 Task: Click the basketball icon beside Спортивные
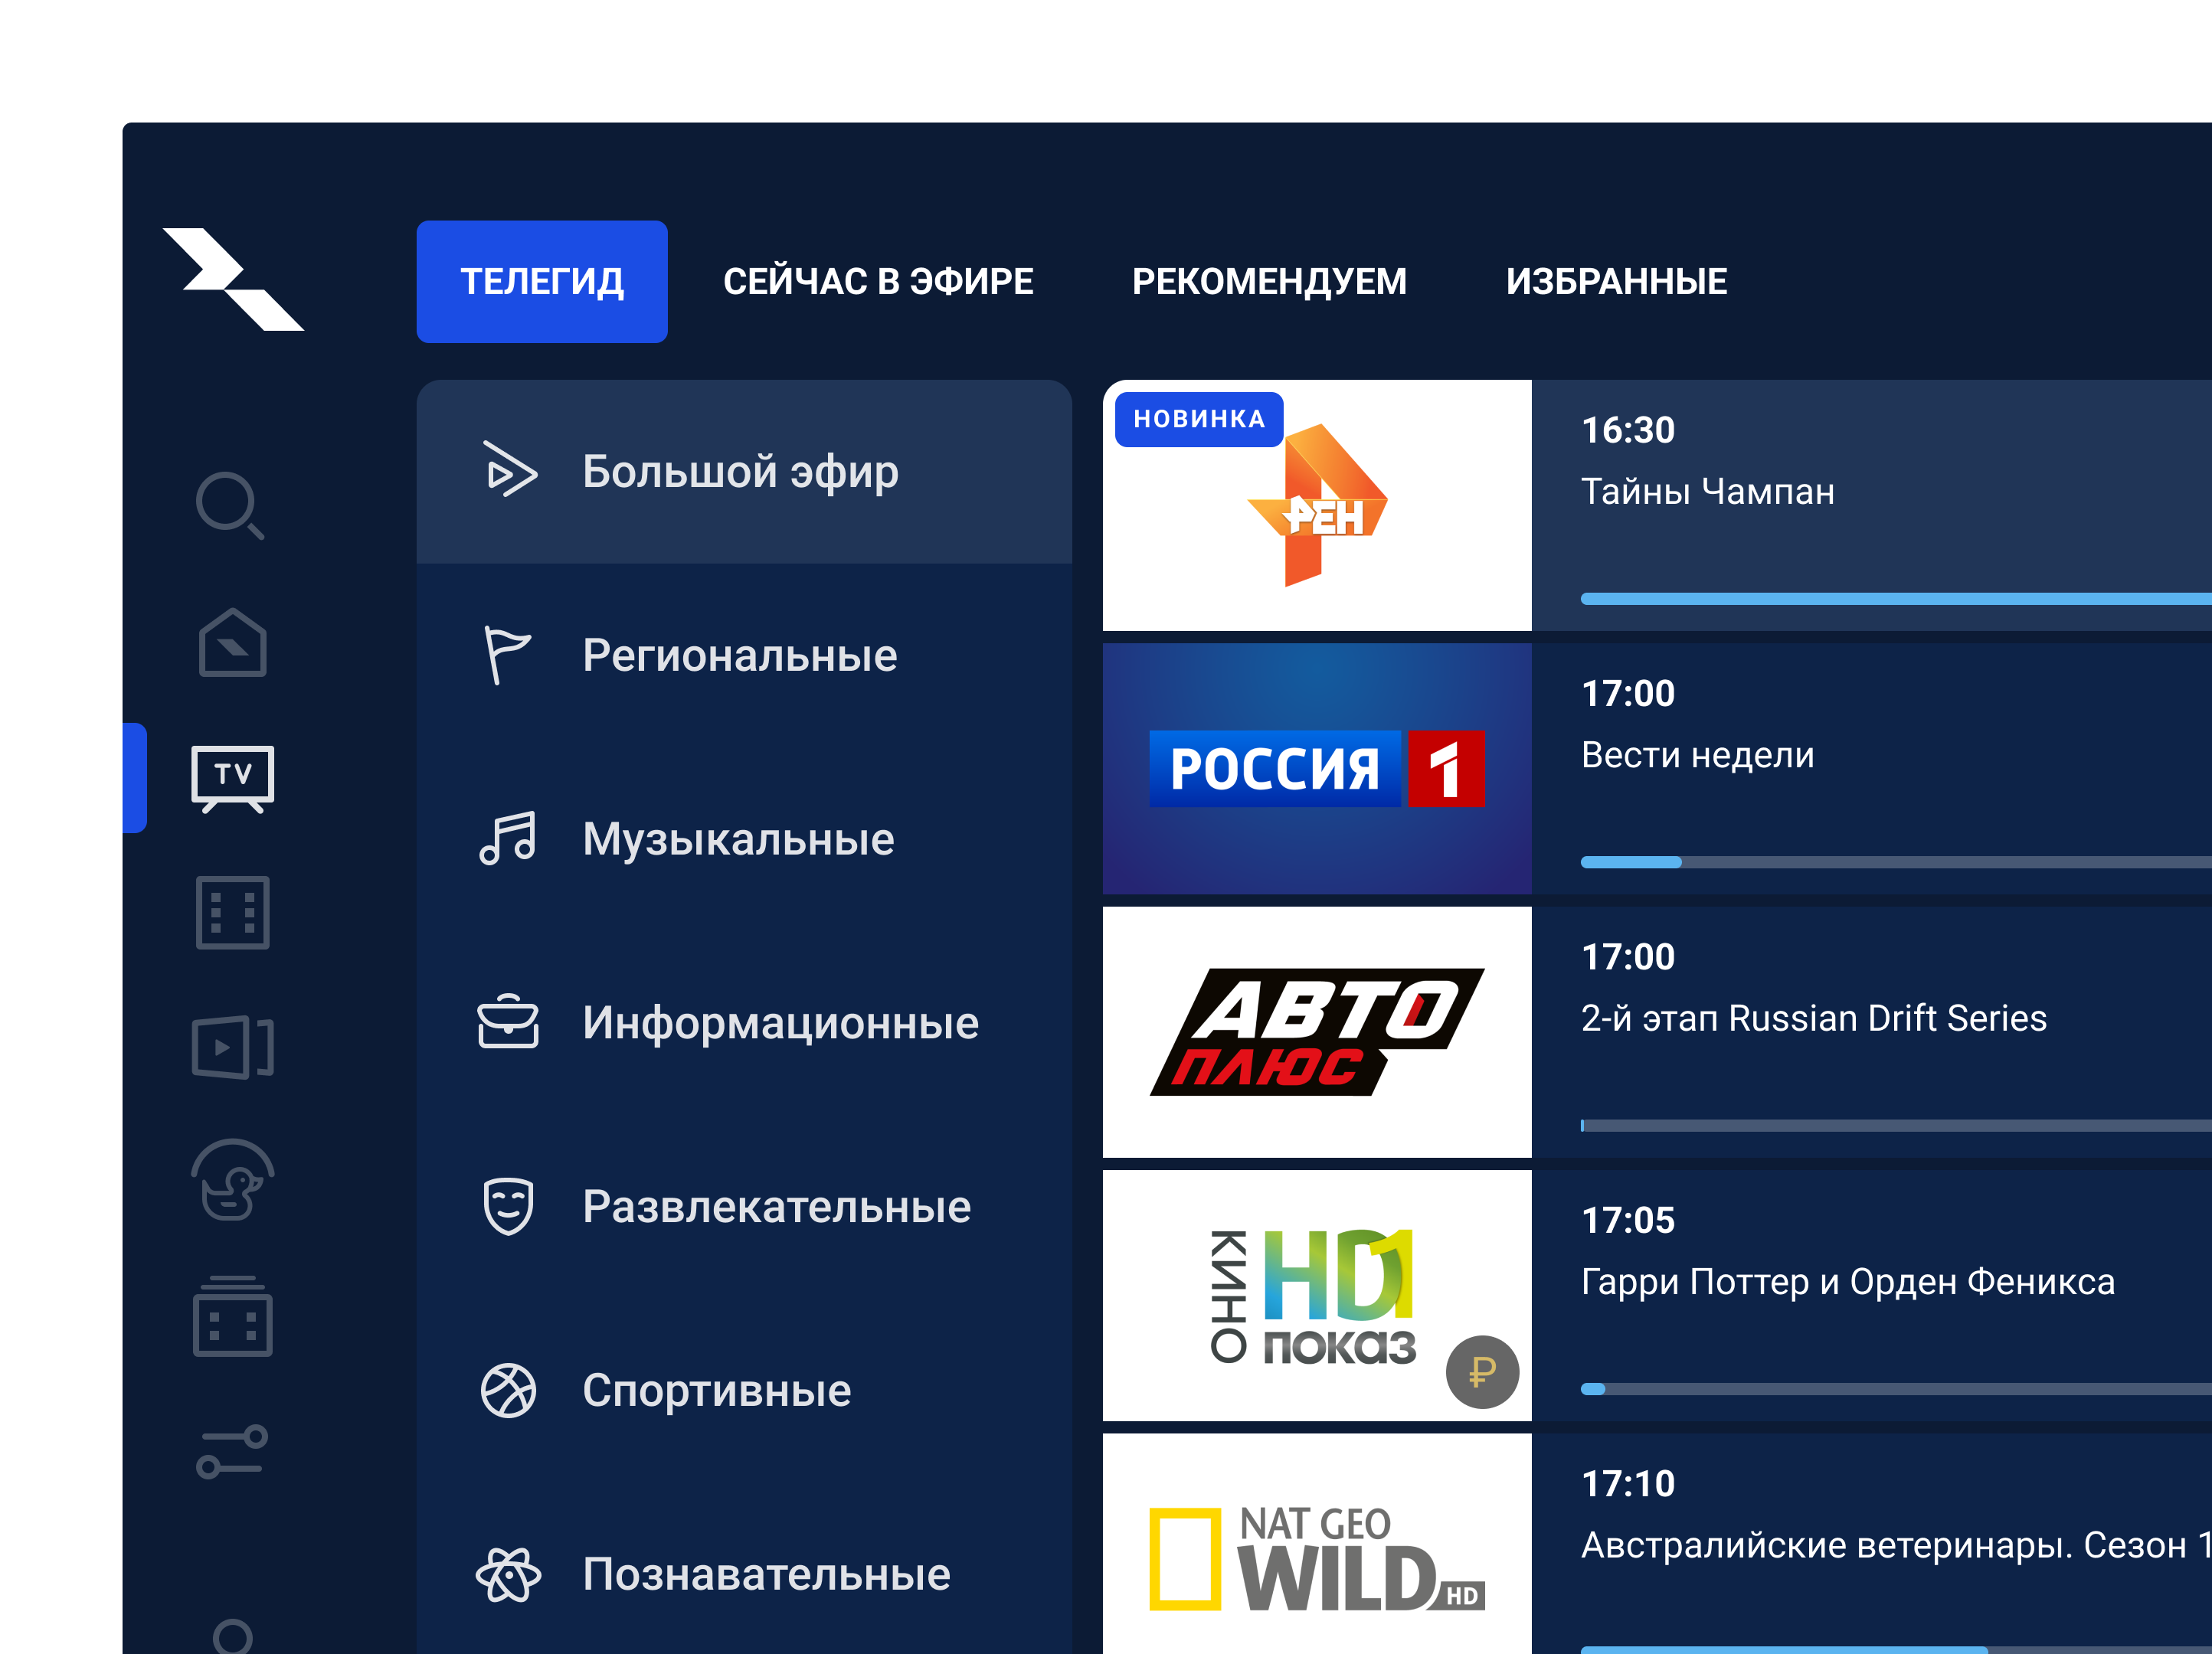[508, 1390]
